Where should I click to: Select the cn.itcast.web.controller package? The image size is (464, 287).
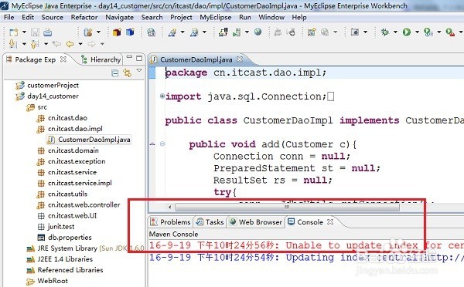(79, 205)
